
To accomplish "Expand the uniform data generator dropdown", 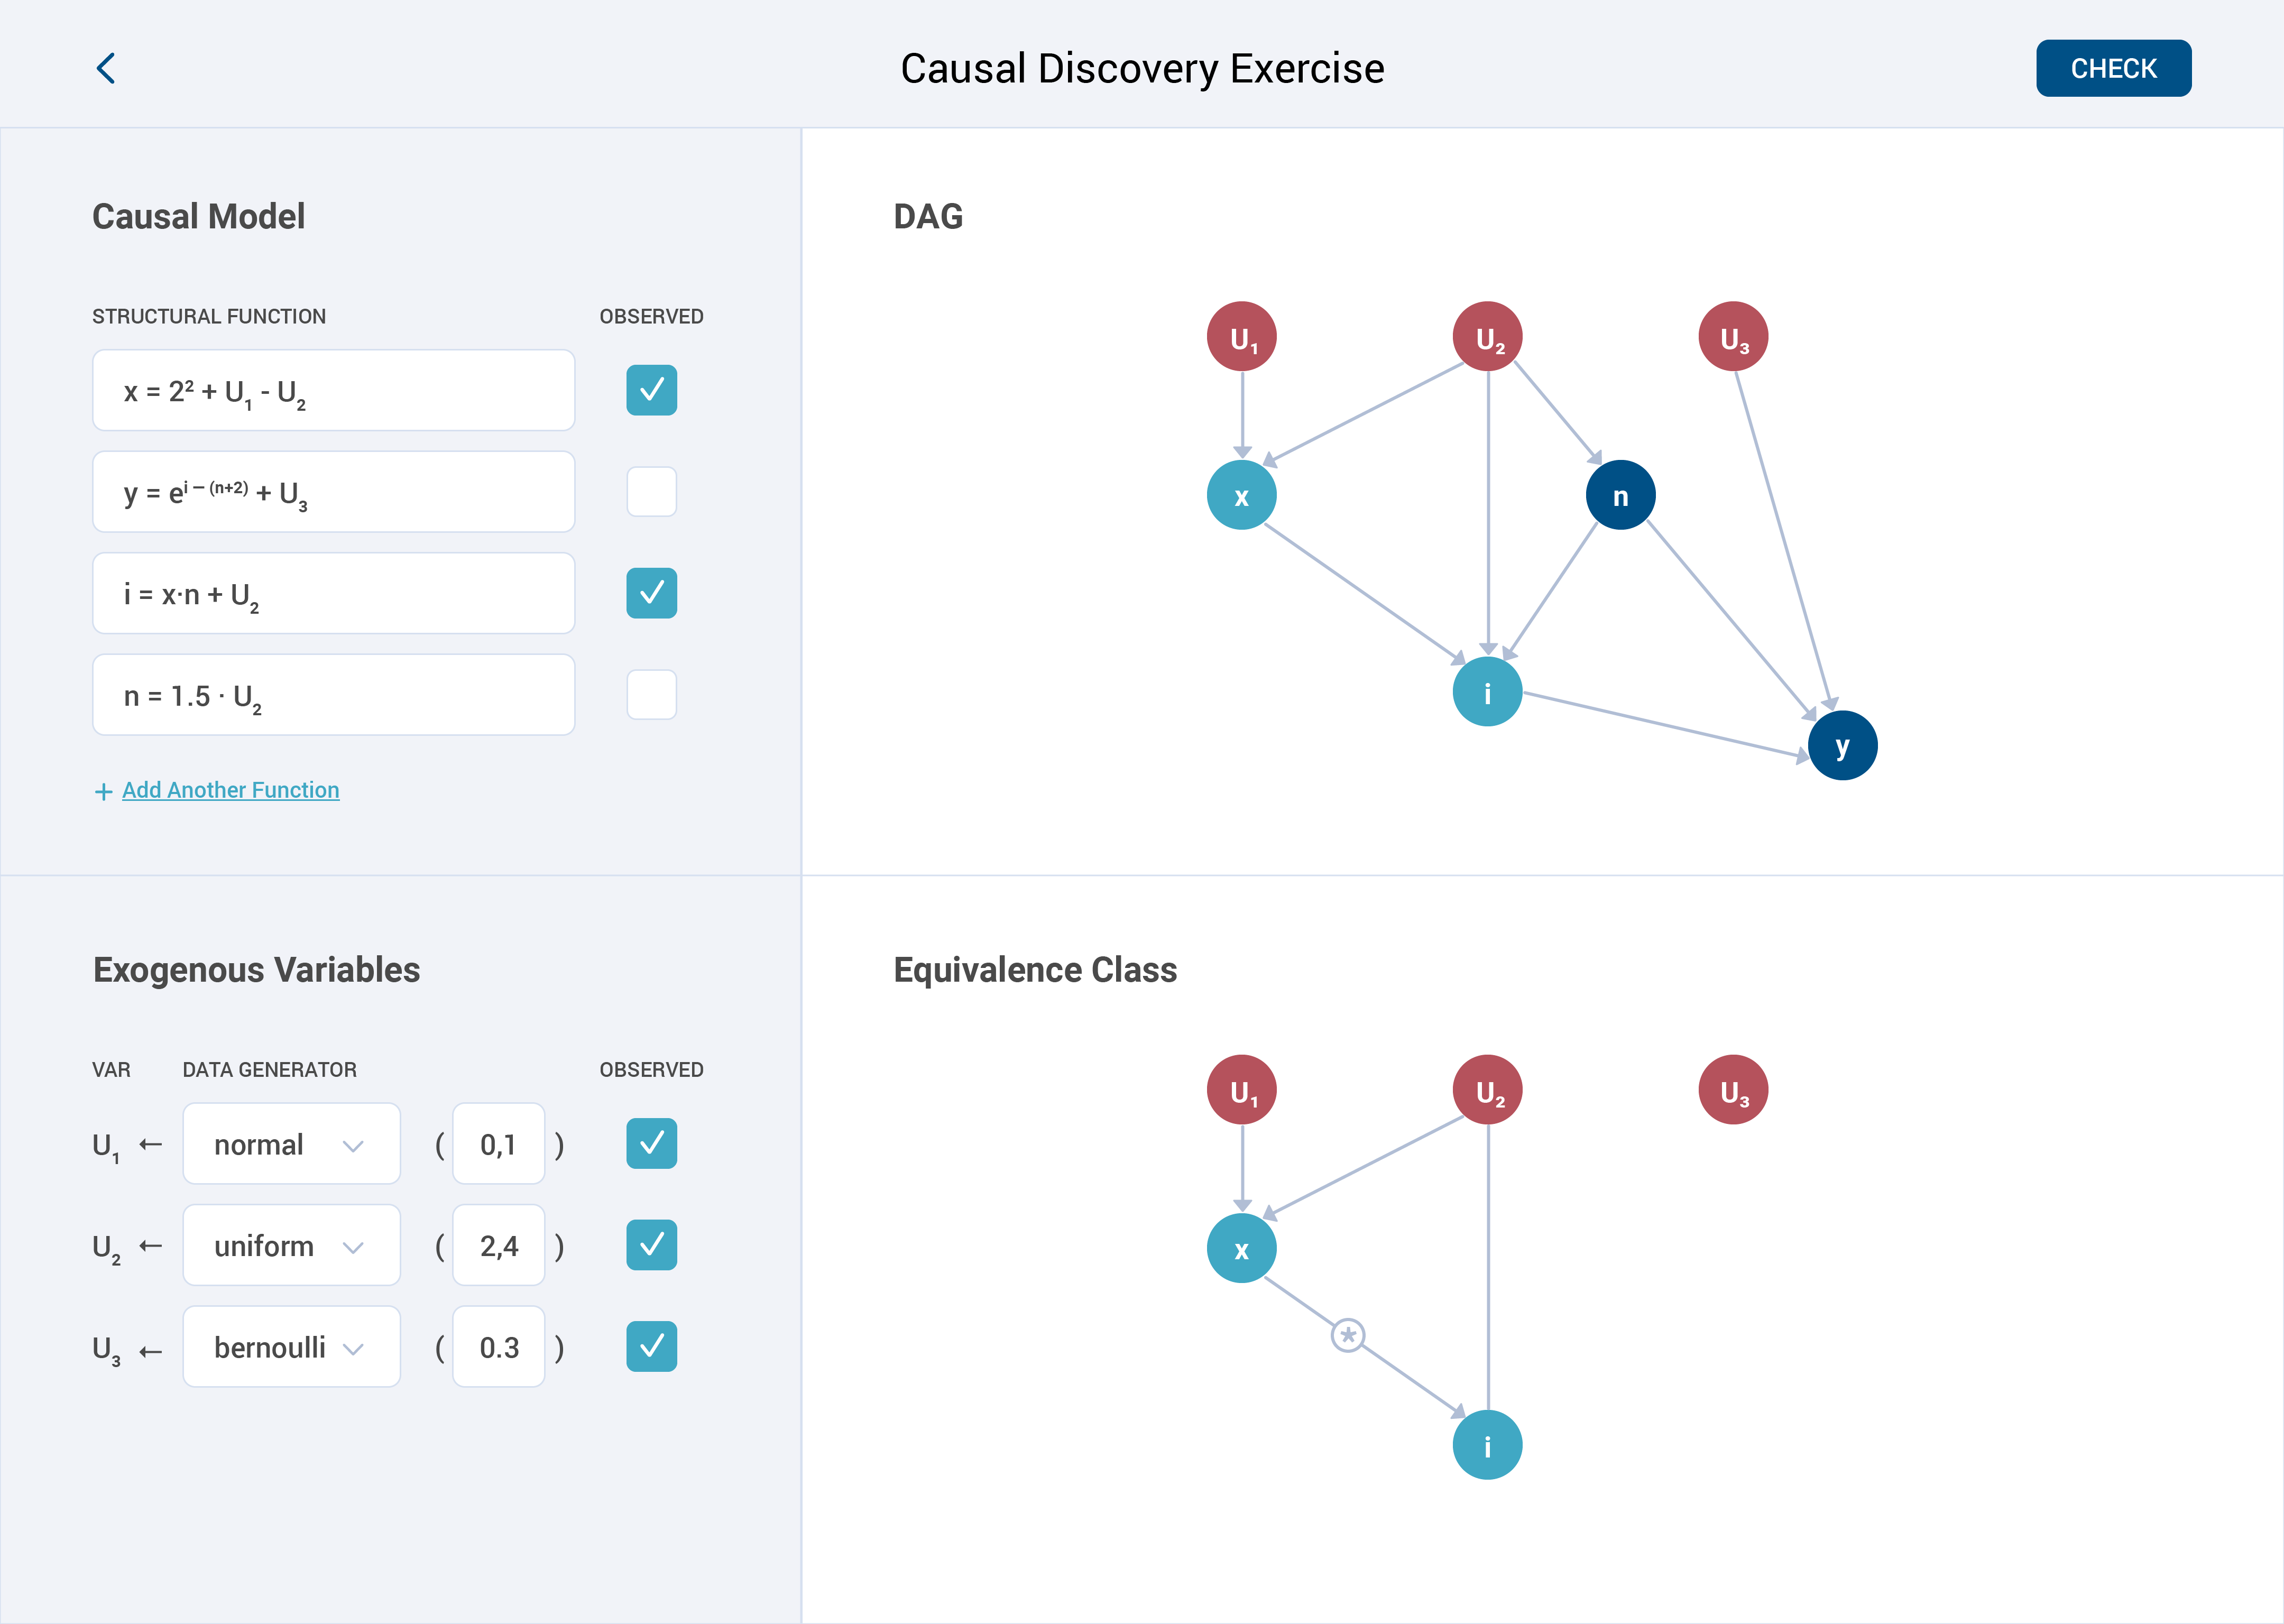I will pos(291,1246).
